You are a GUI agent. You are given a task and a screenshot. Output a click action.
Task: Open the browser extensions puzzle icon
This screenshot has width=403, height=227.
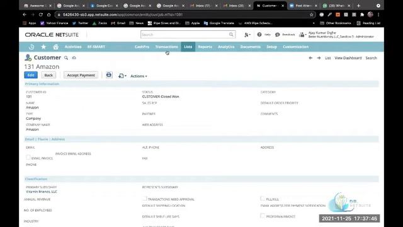click(362, 15)
